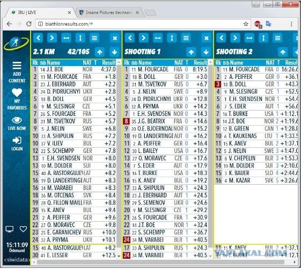Screen dimensions: 301x269
Task: Click scroll-down arrow in 2.1 KM panel
Action: [x=119, y=256]
